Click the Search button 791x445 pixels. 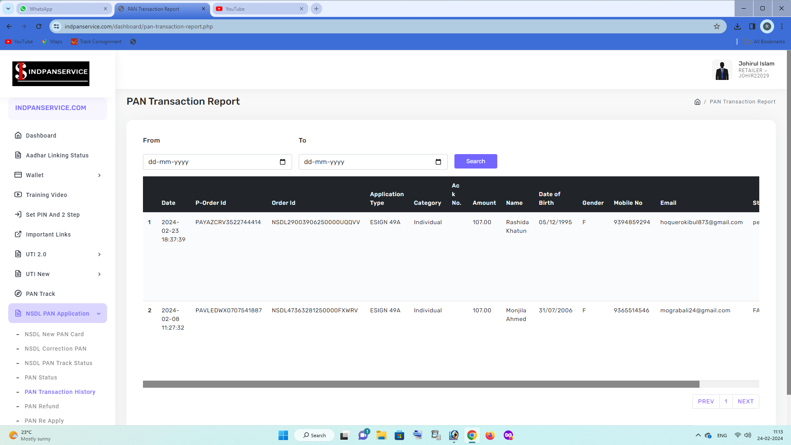(x=475, y=161)
